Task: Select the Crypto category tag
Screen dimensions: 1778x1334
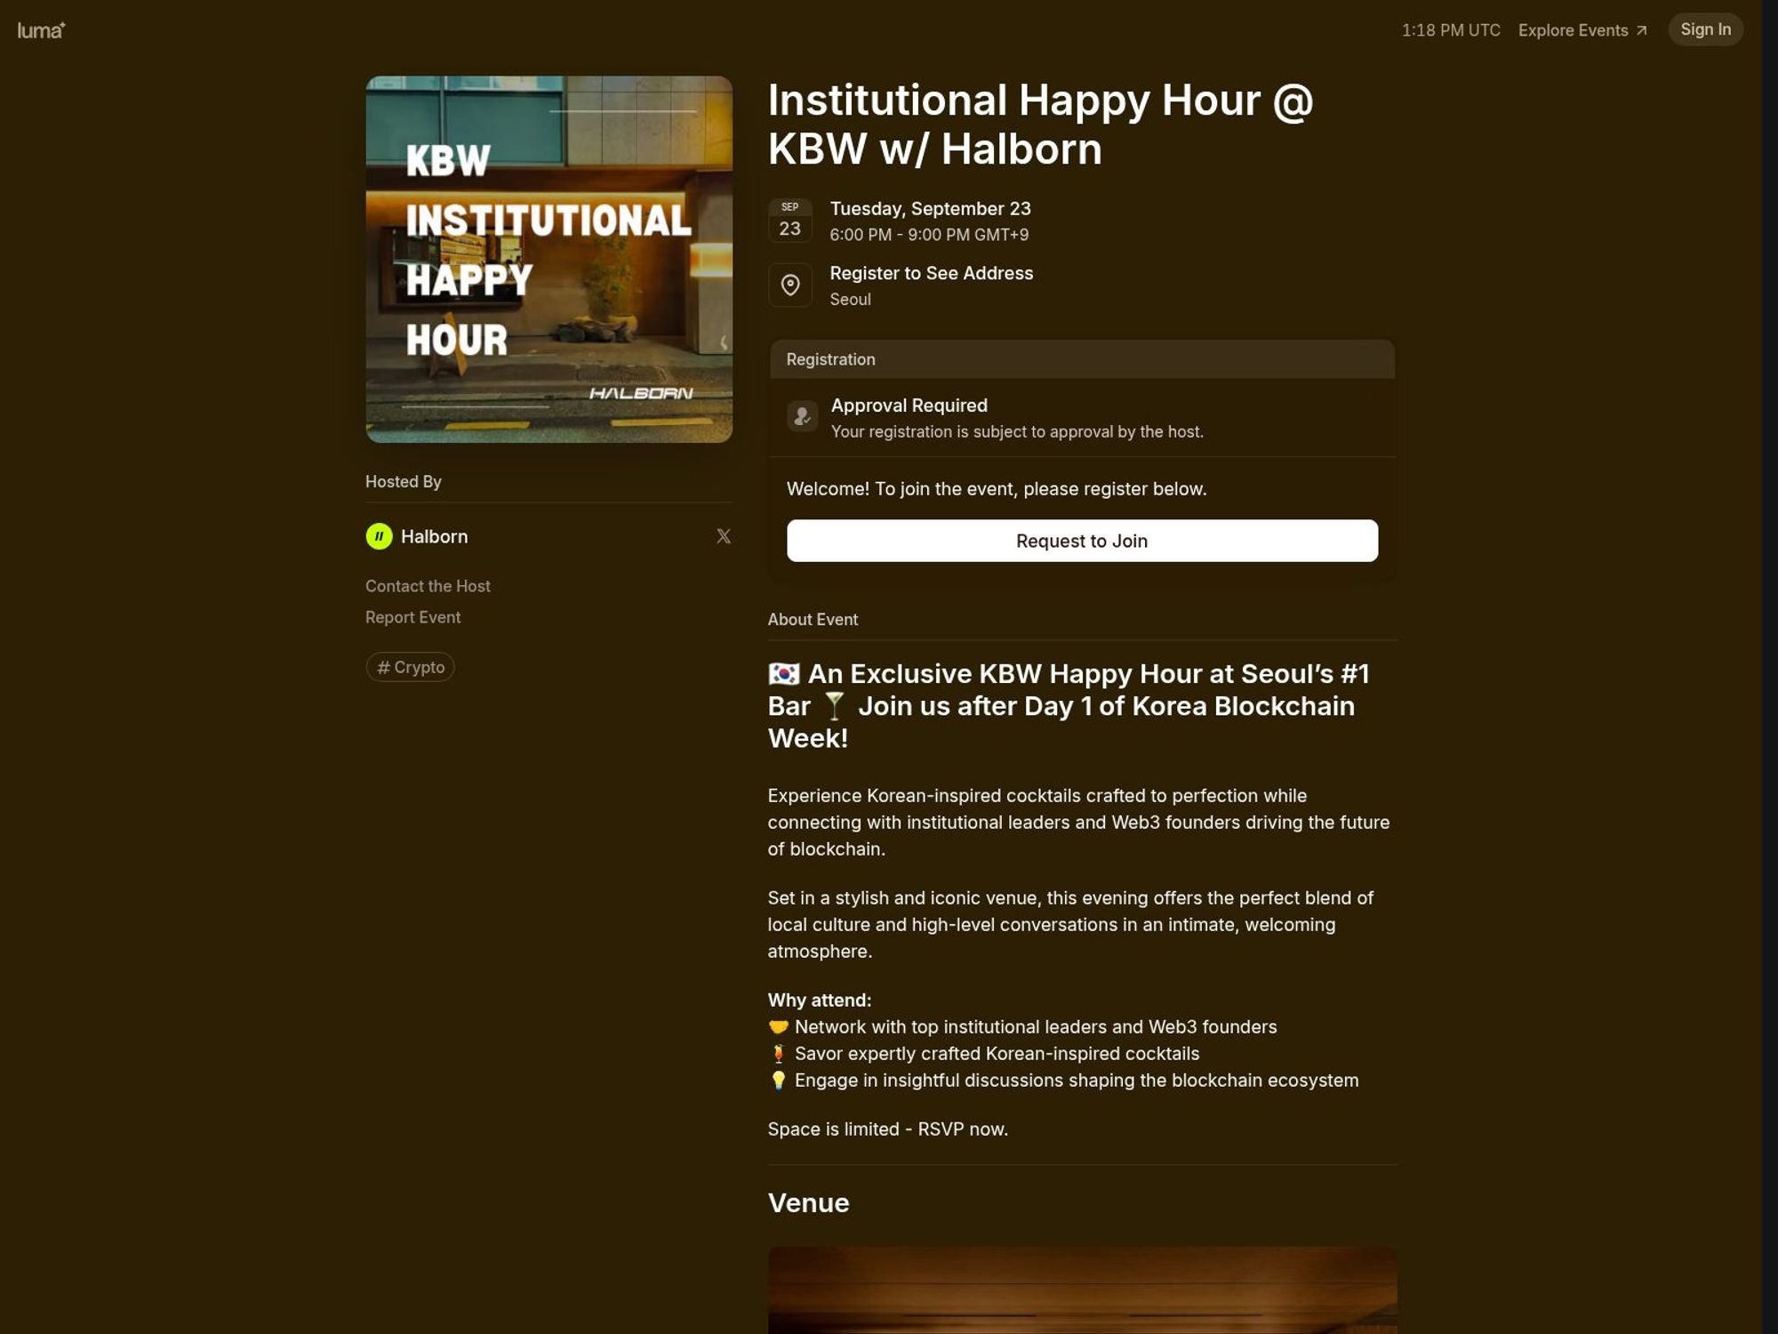Action: [x=410, y=667]
